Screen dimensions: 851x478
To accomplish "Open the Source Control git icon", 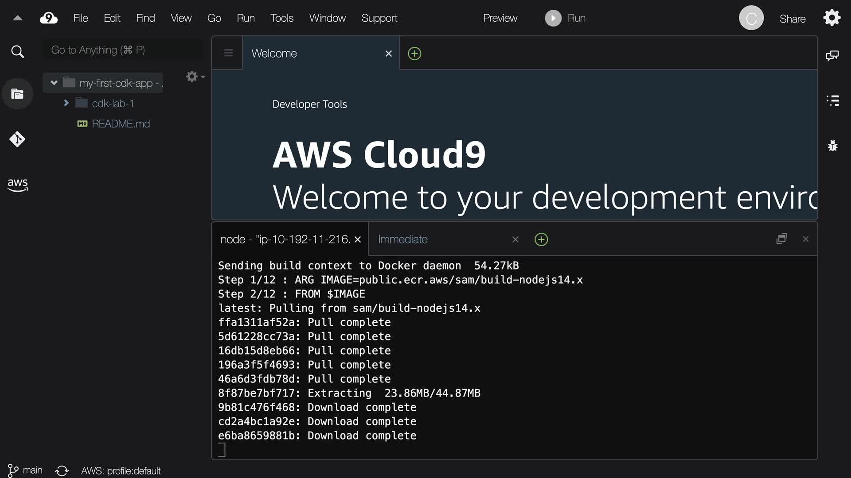I will tap(17, 139).
